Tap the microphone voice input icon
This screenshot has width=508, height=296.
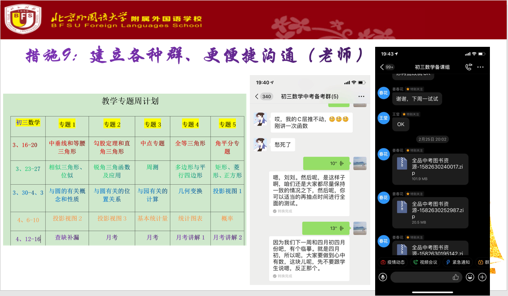(x=383, y=277)
